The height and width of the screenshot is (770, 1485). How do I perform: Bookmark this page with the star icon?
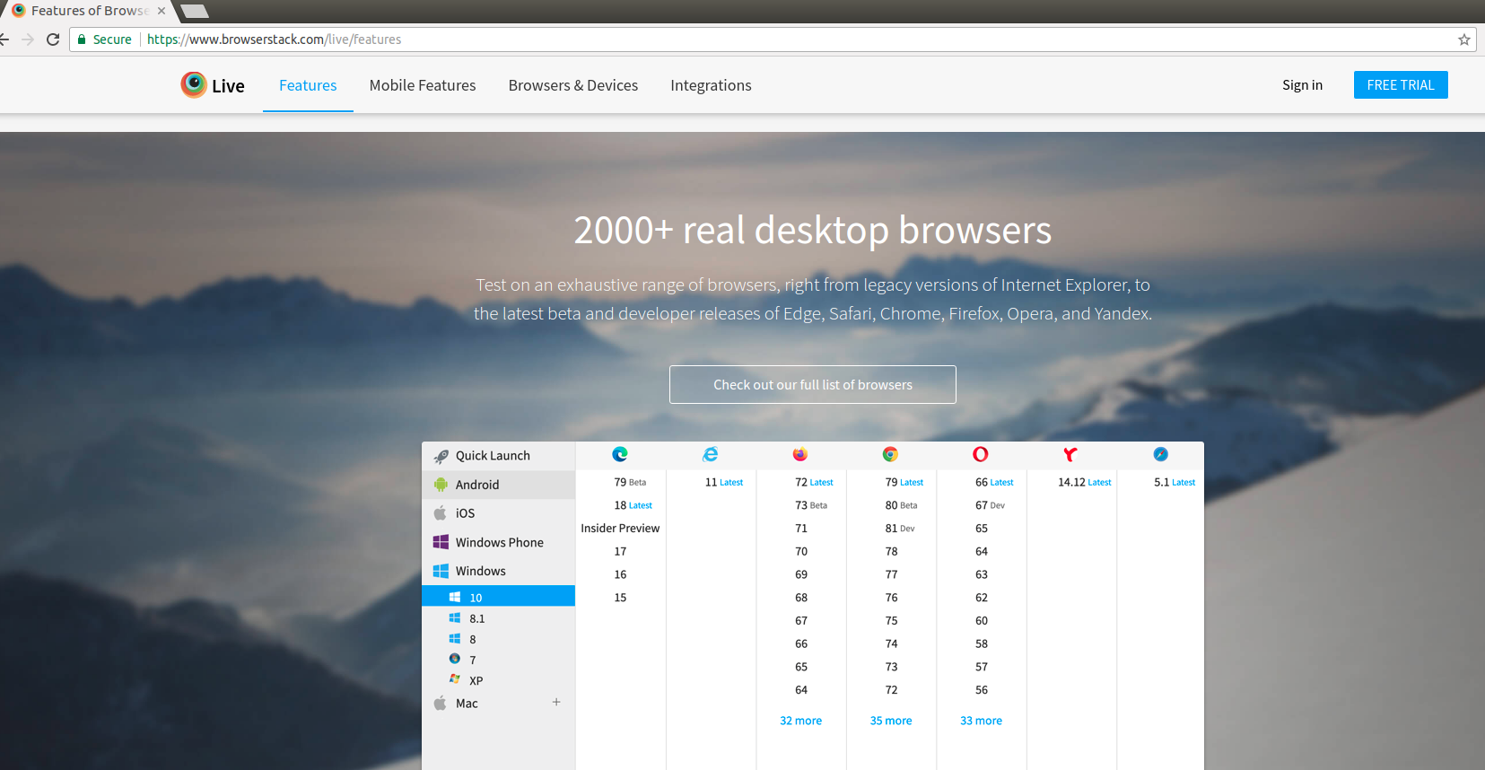click(x=1464, y=39)
